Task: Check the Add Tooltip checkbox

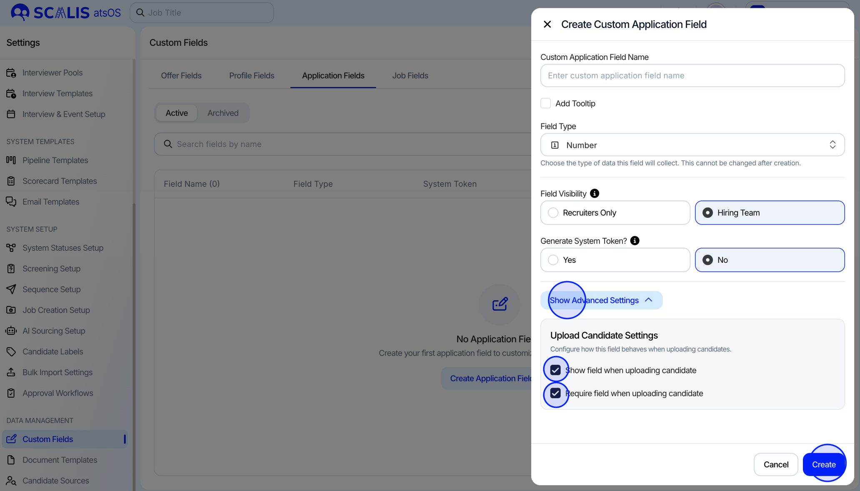Action: tap(545, 103)
